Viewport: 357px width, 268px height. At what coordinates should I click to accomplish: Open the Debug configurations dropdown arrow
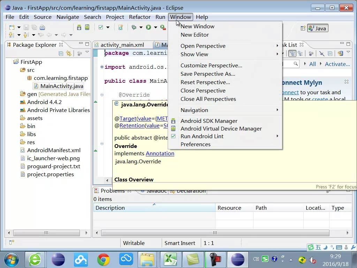(141, 28)
